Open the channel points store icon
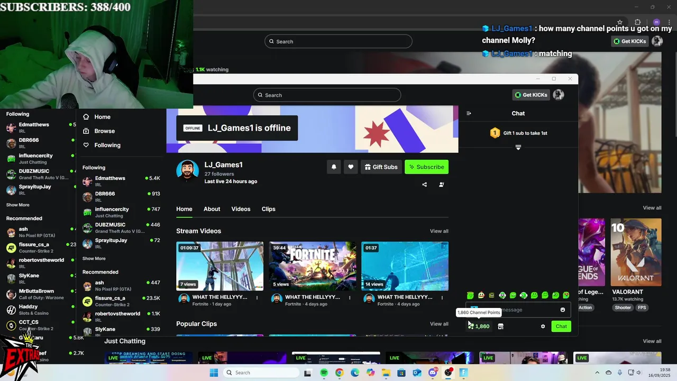 pos(500,326)
